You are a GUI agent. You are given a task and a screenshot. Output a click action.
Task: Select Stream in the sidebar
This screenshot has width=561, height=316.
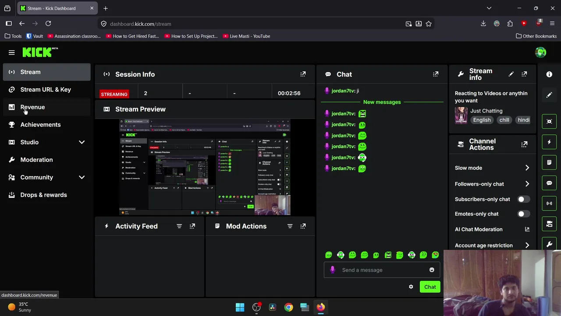[x=47, y=72]
